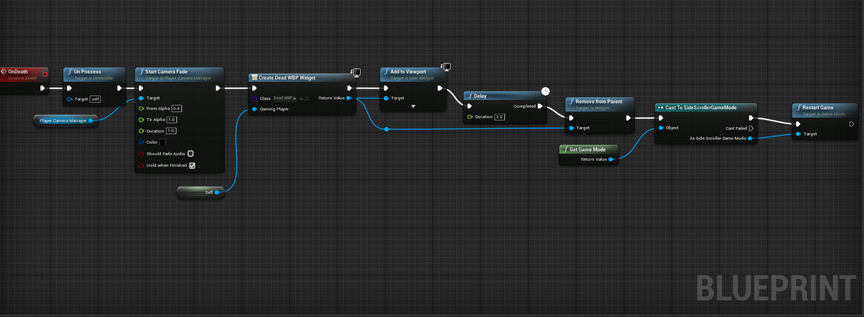Screen dimensions: 864x317
Task: Click the monitor icon on Add to Viewport
Action: click(446, 67)
